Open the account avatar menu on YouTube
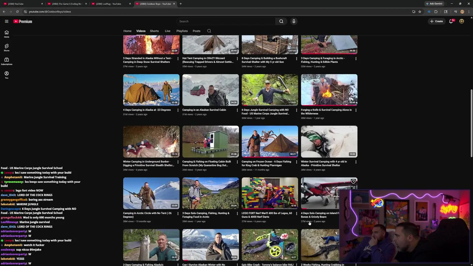Image resolution: width=473 pixels, height=266 pixels. [x=462, y=21]
